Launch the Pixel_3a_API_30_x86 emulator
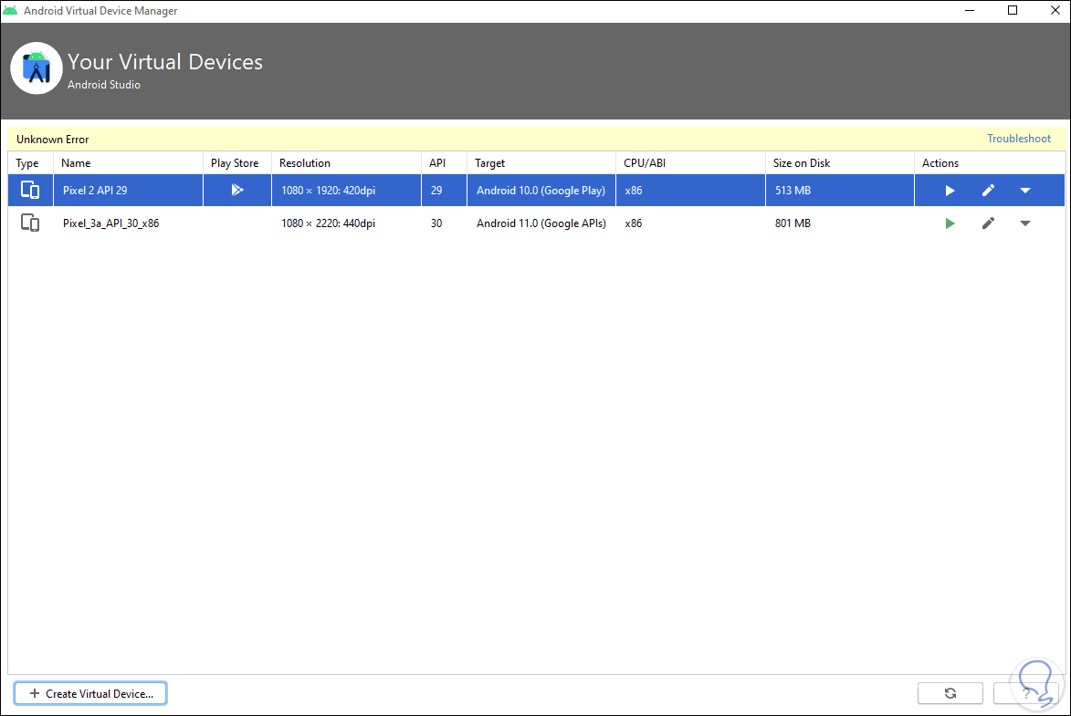 tap(950, 223)
